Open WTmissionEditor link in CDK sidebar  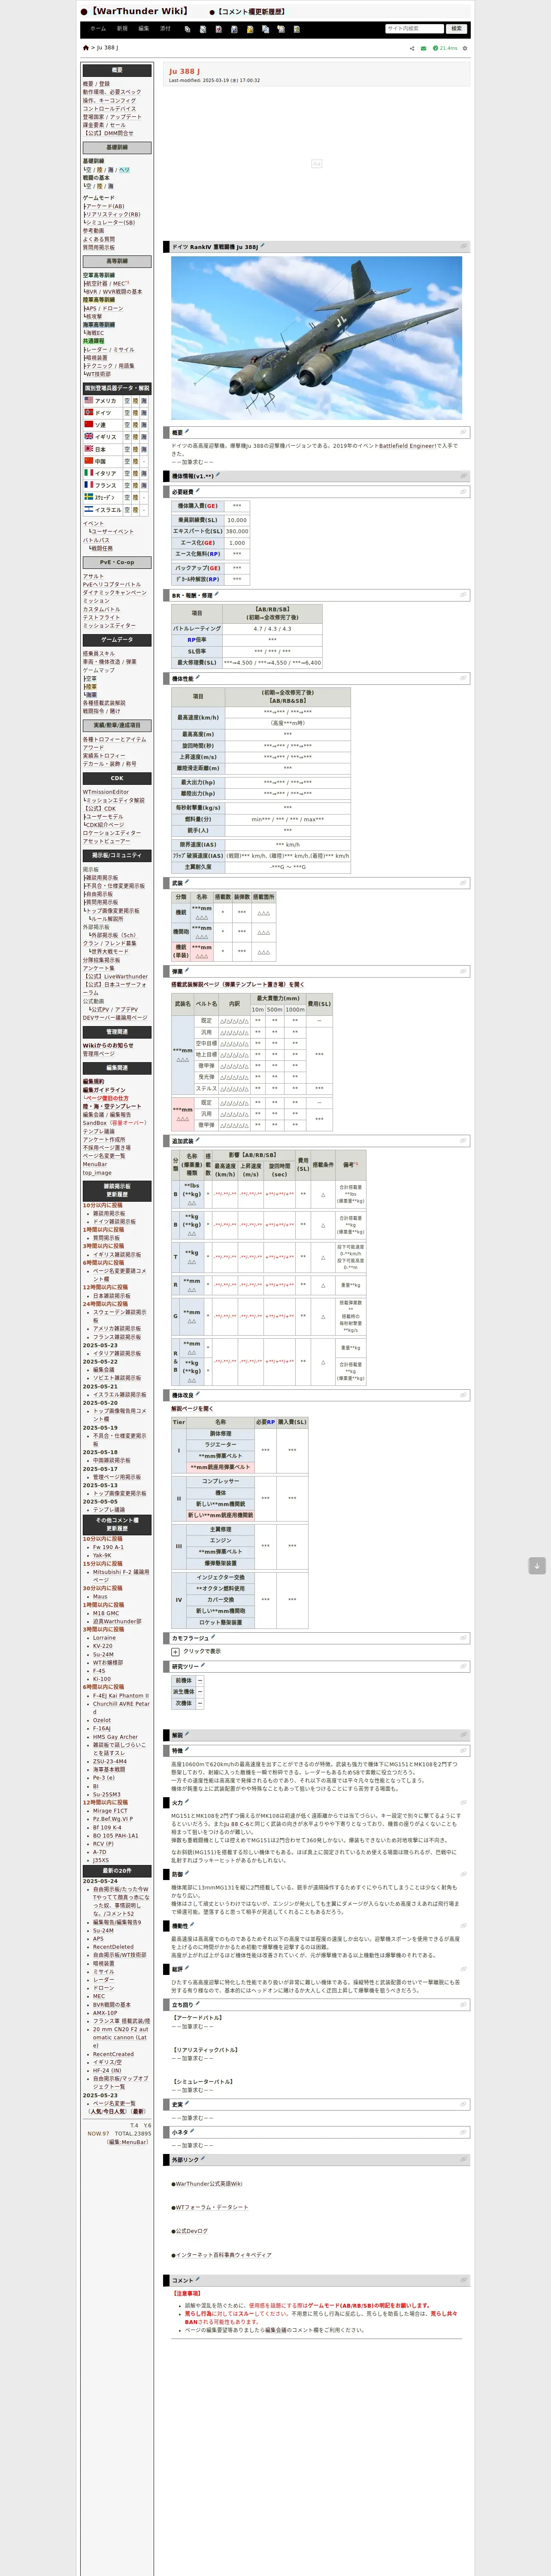point(106,792)
